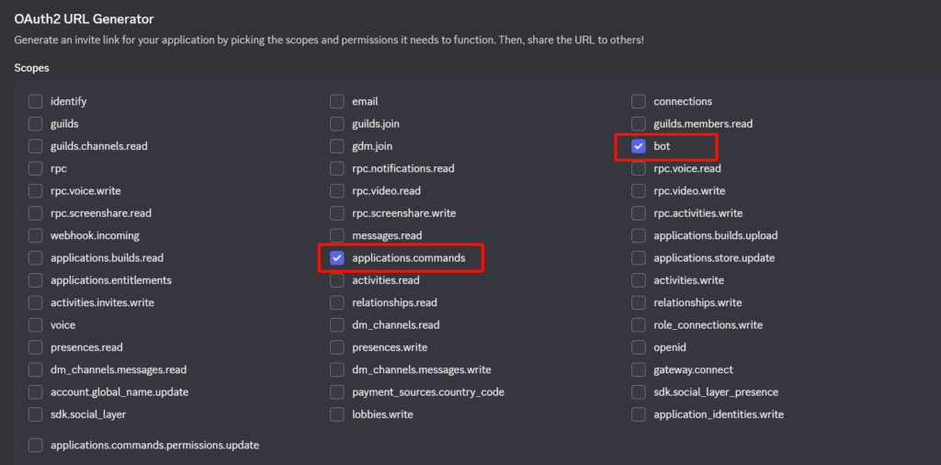
Task: Enable the presences.read checkbox
Action: (36, 347)
